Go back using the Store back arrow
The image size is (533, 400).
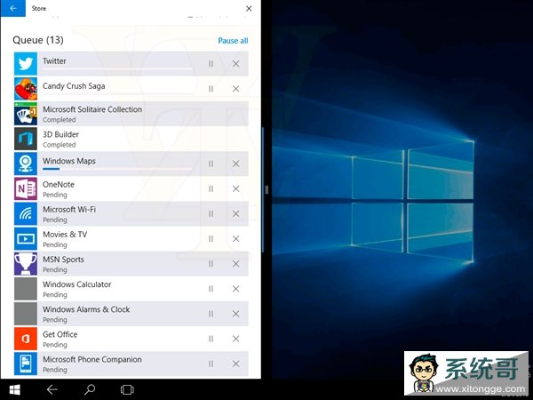(x=13, y=8)
